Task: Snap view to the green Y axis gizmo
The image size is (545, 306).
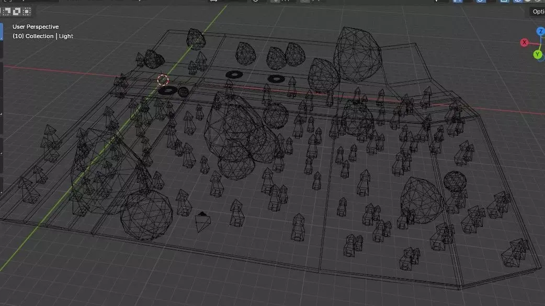Action: 538,54
